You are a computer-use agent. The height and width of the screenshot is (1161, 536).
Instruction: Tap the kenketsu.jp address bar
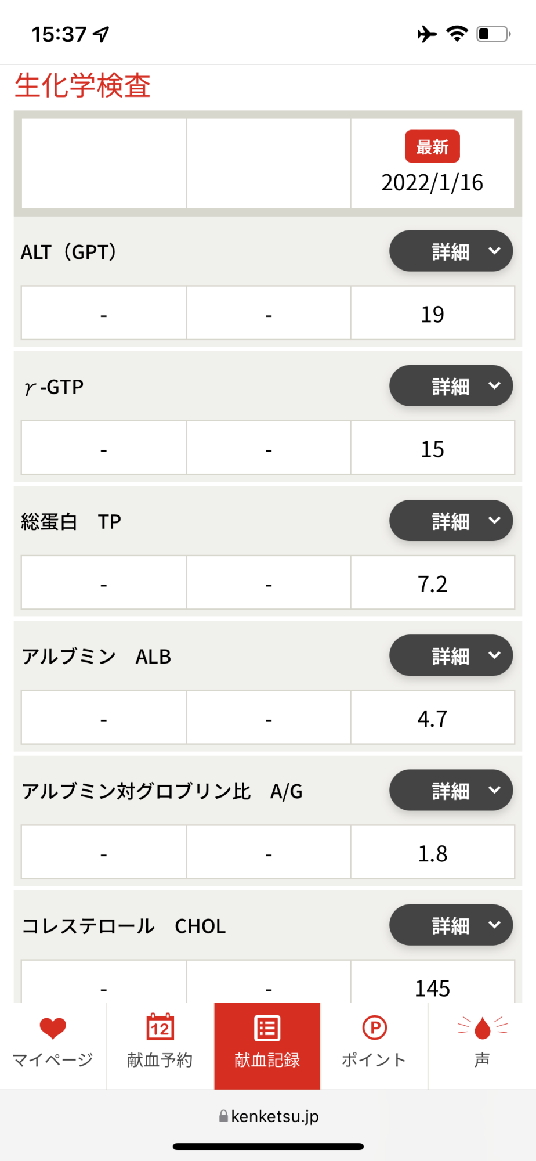click(269, 1116)
